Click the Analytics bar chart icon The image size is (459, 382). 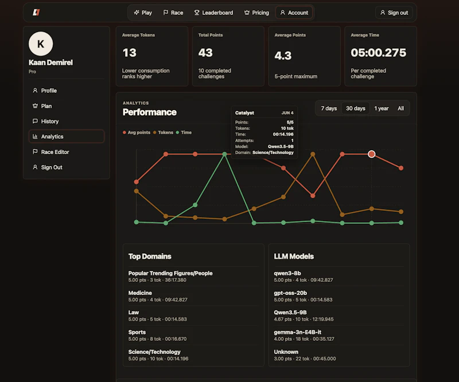(35, 136)
